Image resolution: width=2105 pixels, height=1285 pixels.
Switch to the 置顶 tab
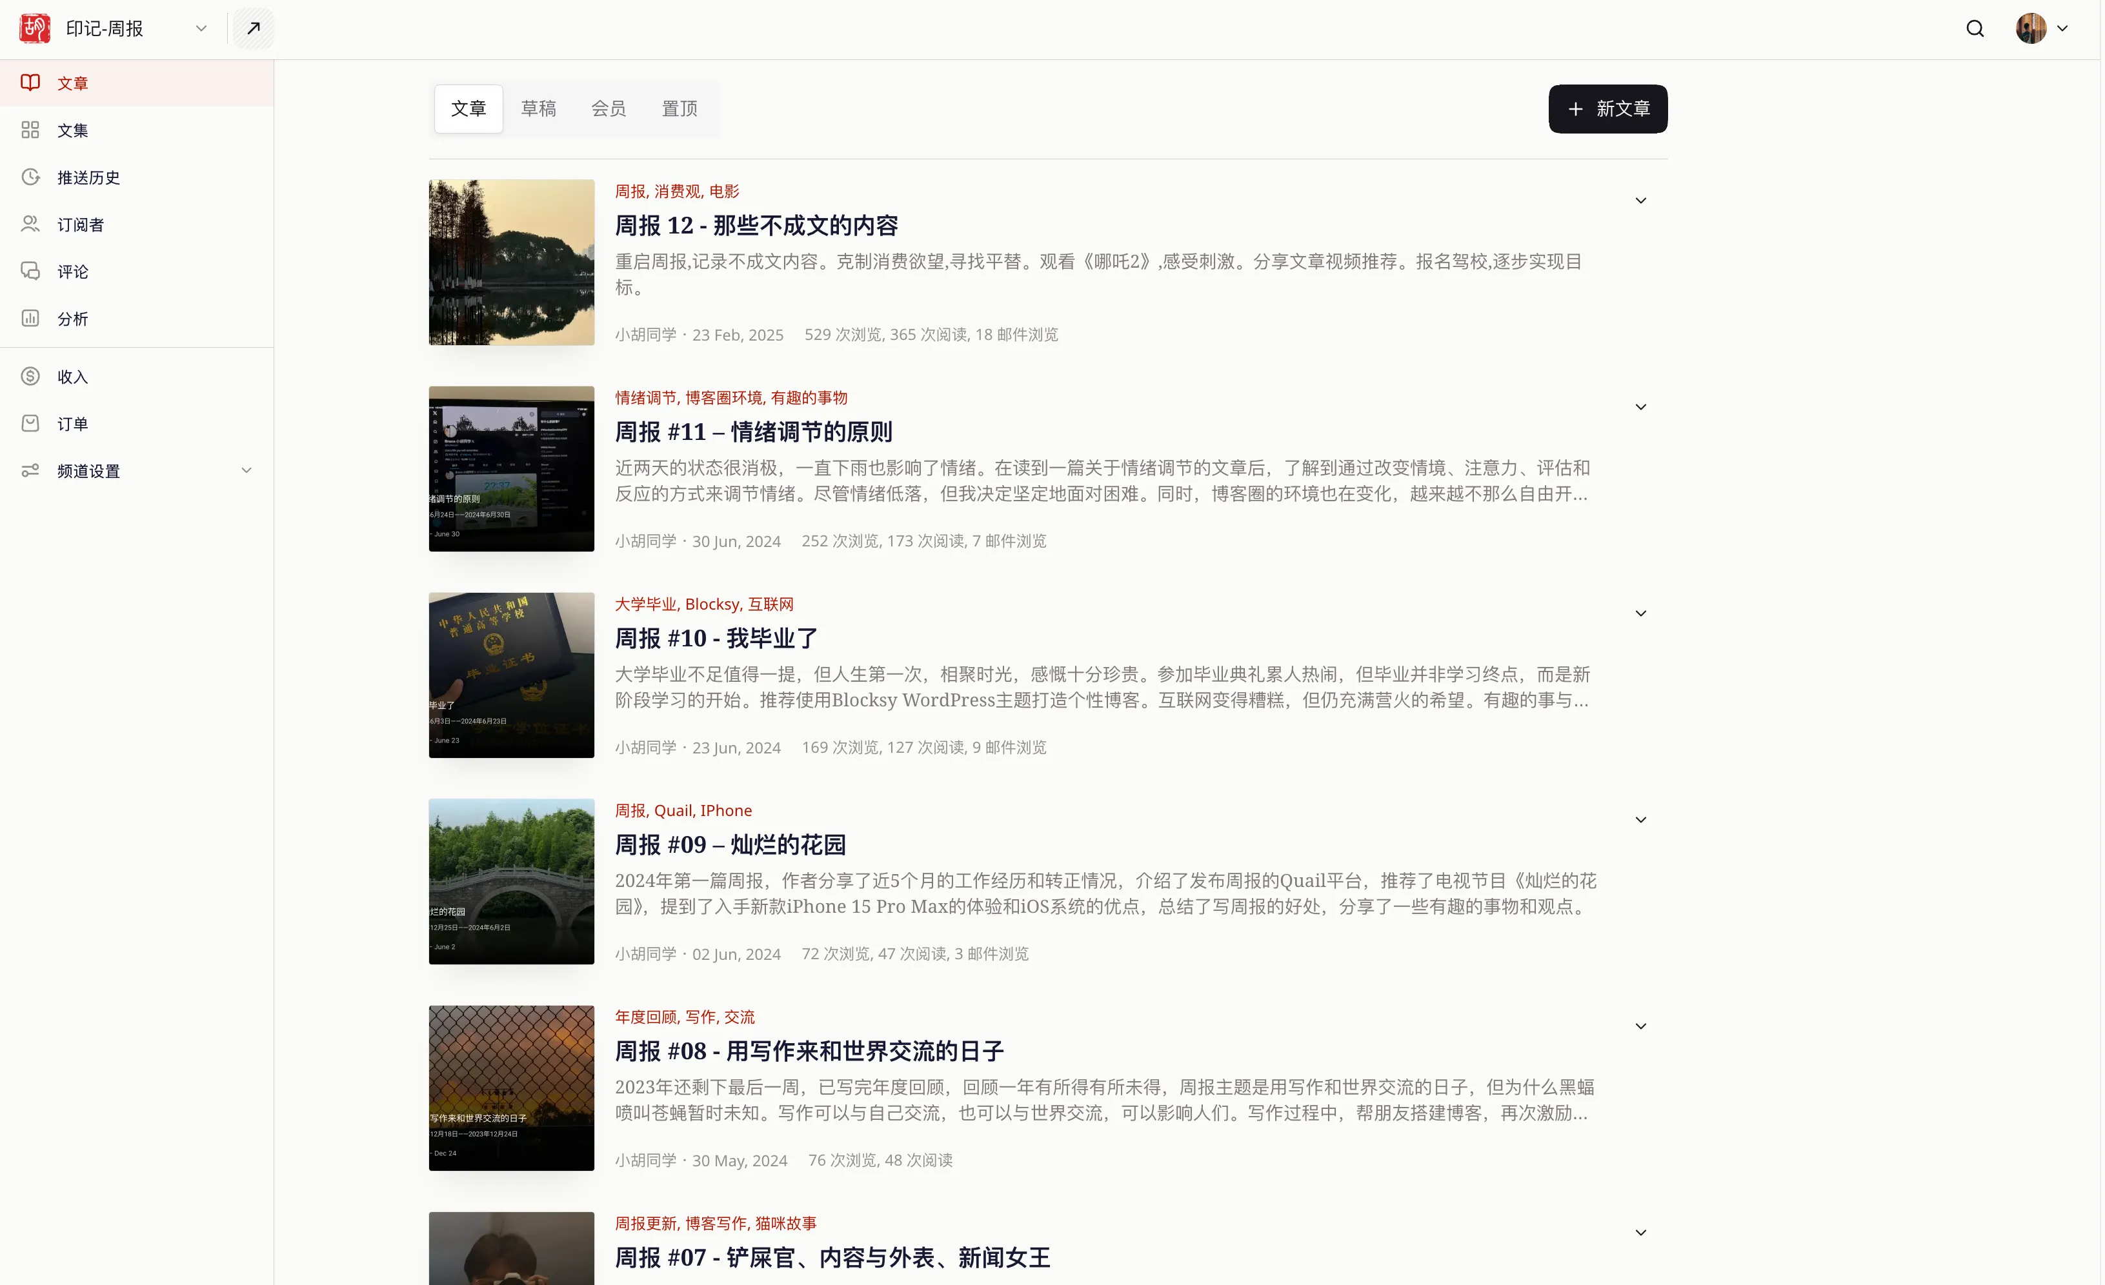coord(679,108)
